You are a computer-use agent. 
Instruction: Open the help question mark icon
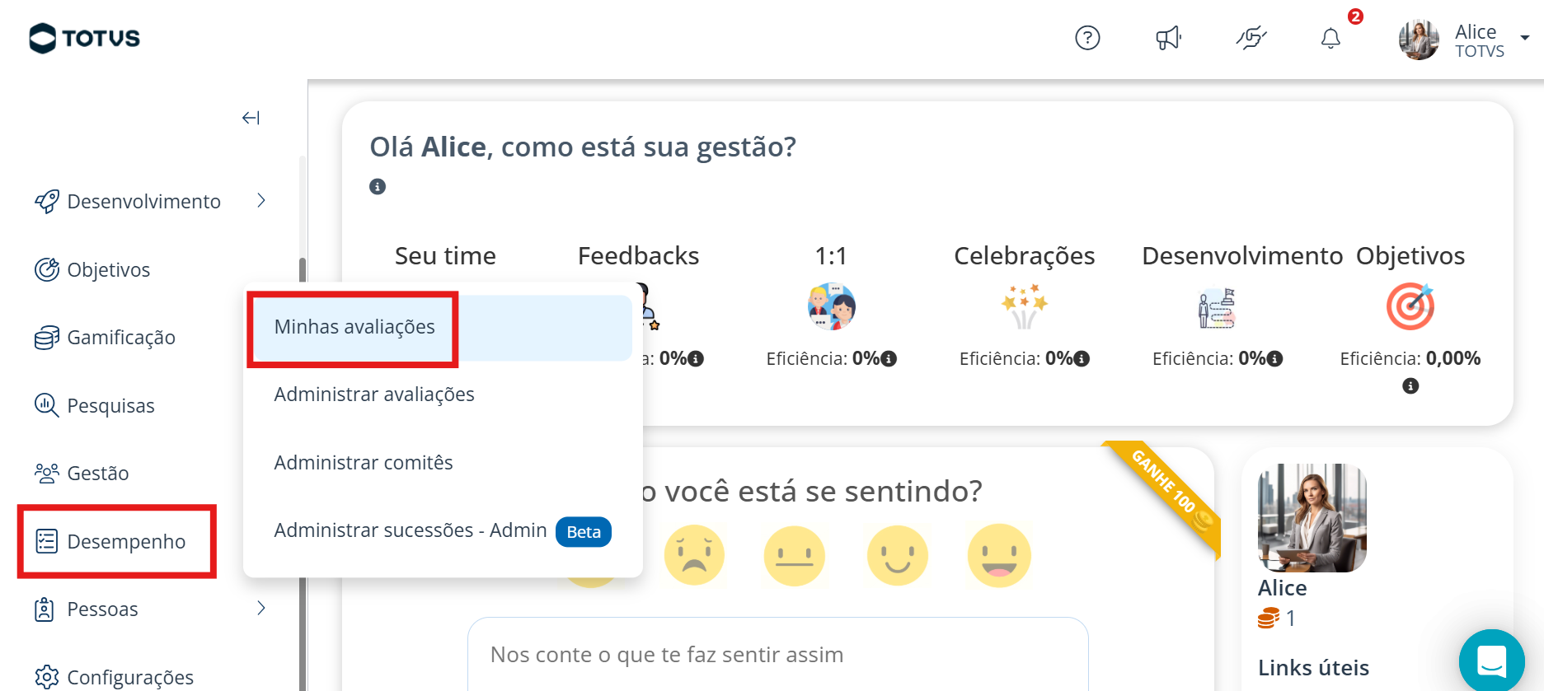(1087, 38)
